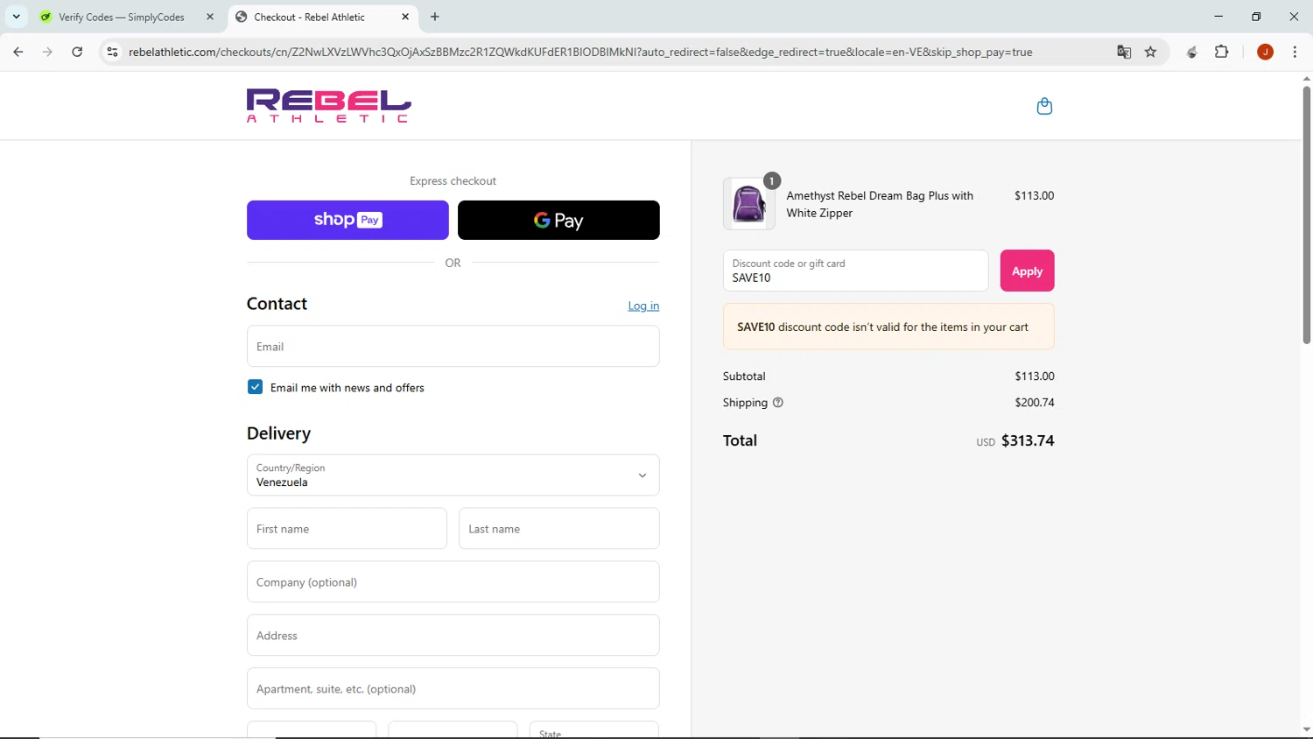Pay with Google Pay button
Screen dimensions: 1313x739
[x=558, y=220]
